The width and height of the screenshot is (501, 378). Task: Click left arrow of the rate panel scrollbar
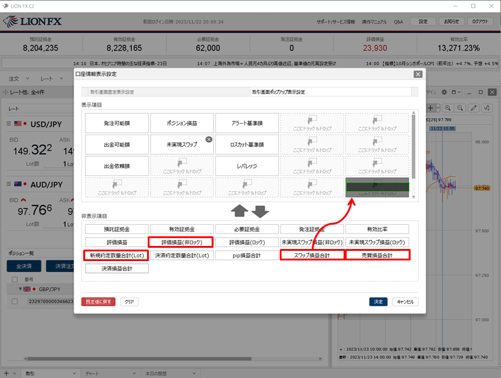pyautogui.click(x=25, y=359)
